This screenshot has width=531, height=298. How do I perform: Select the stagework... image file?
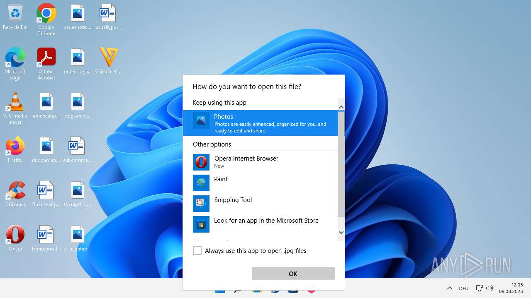point(78,106)
